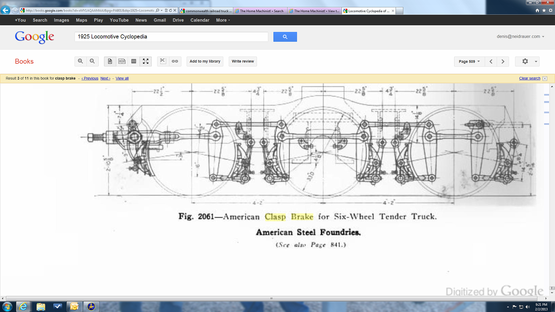Click the blue Google search button
This screenshot has width=555, height=312.
(285, 37)
